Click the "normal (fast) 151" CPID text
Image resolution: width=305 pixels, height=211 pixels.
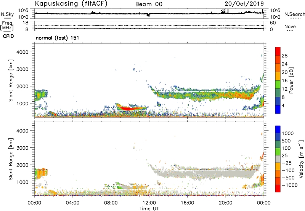tap(58, 38)
